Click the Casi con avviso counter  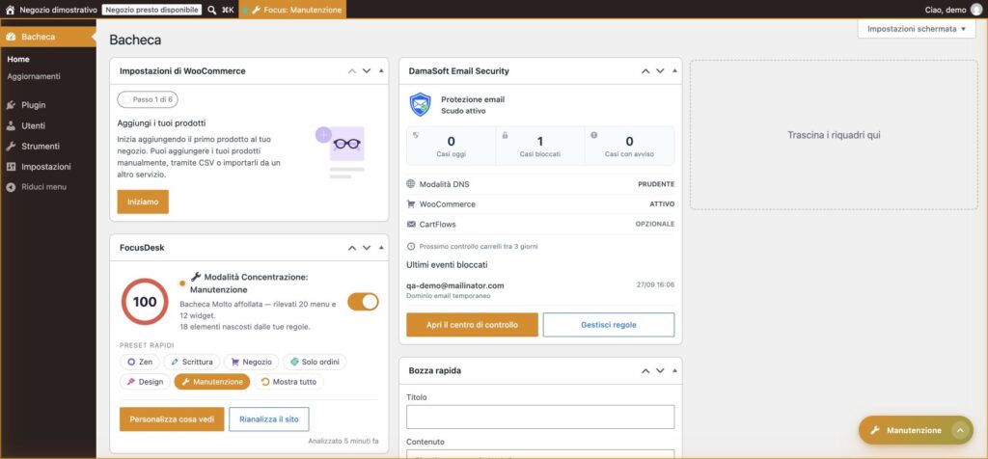pyautogui.click(x=629, y=146)
